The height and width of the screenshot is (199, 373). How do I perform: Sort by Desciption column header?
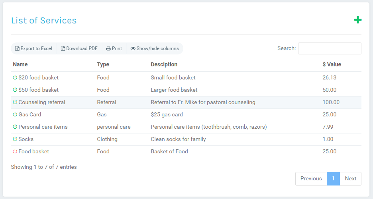coord(164,64)
